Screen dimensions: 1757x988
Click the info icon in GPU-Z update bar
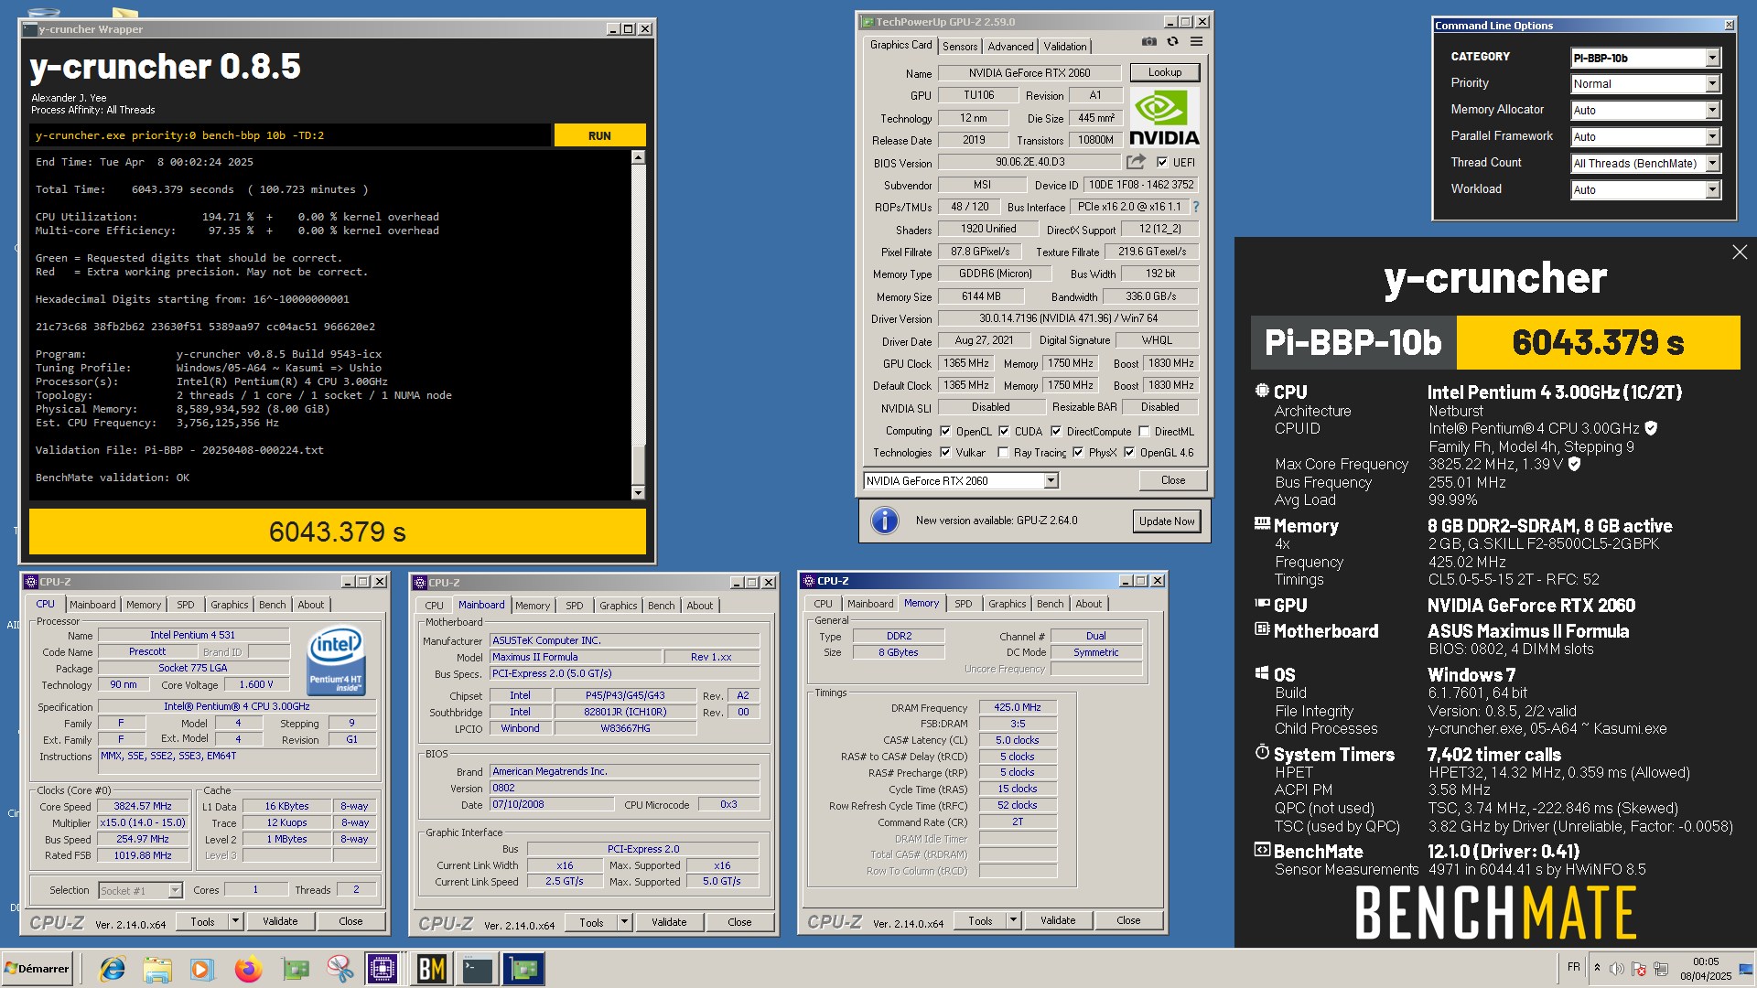(x=884, y=521)
